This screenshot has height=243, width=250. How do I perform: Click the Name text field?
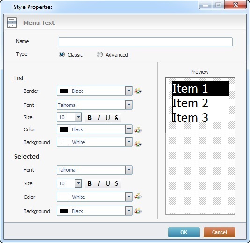[146, 42]
